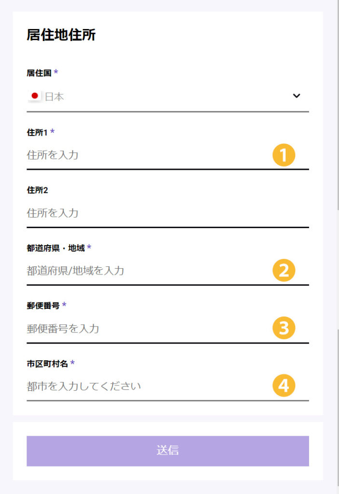Click the 都道府県/地域を入力 field
The width and height of the screenshot is (339, 494).
pos(168,271)
